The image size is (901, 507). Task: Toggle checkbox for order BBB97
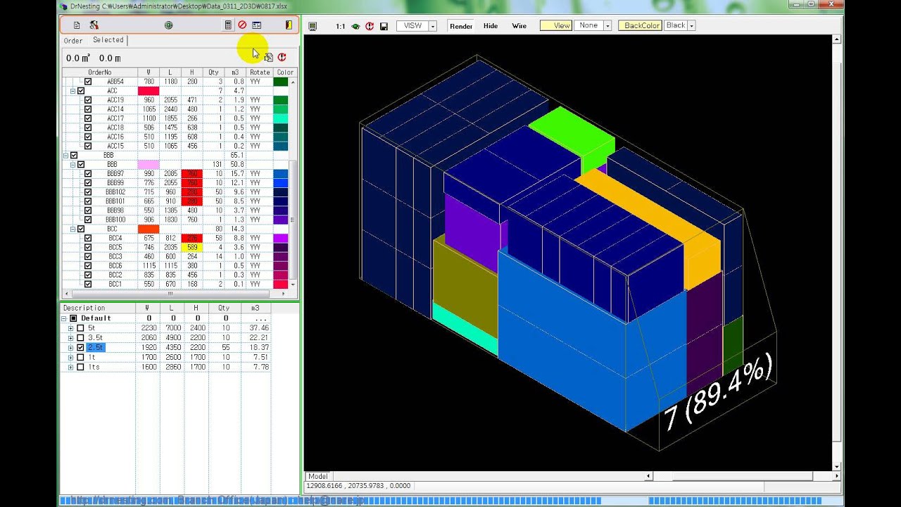(88, 173)
